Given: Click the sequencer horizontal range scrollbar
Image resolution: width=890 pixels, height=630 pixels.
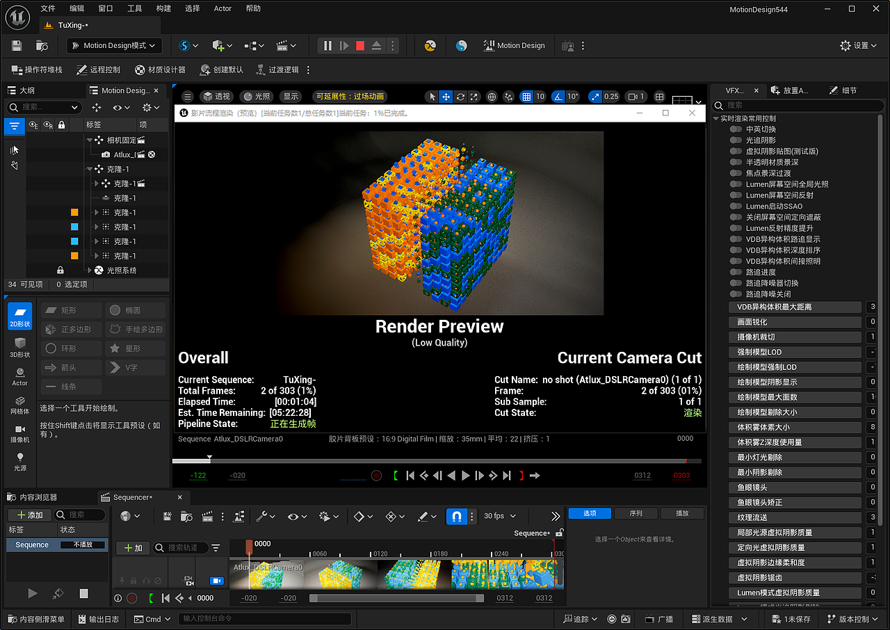Looking at the screenshot, I should tap(397, 598).
